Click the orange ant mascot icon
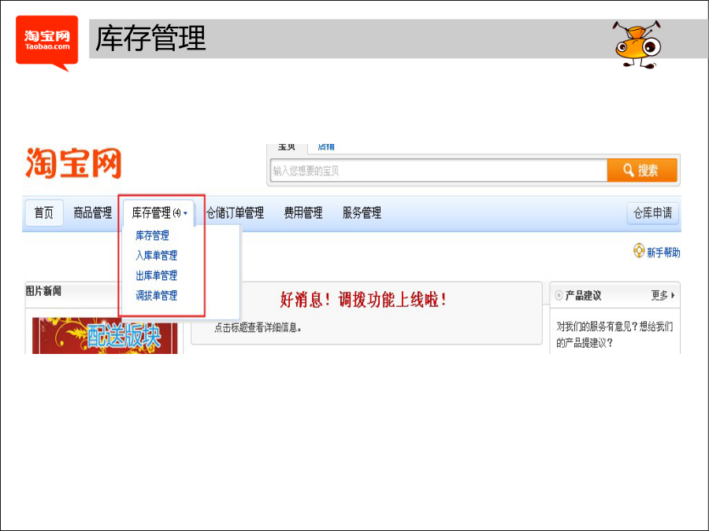Screen dimensions: 709x531 [x=637, y=44]
